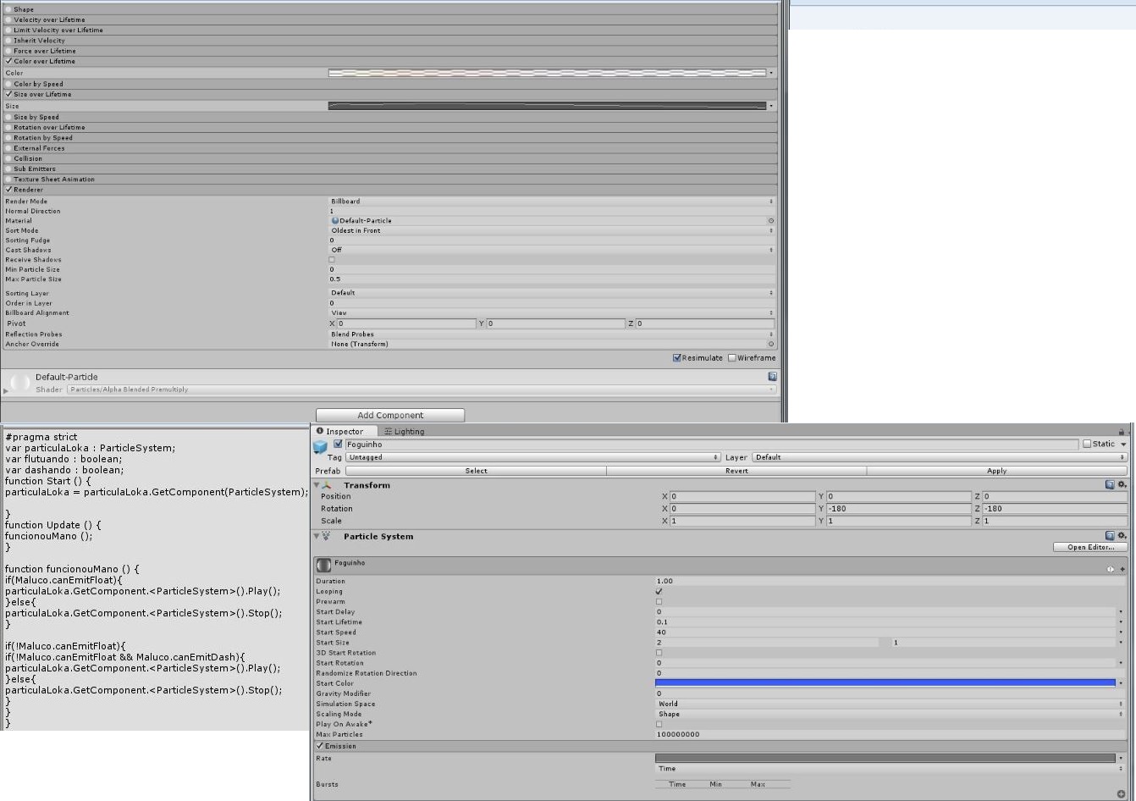Viewport: 1136px width, 801px height.
Task: Check the Wireframe checkbox
Action: coord(732,357)
